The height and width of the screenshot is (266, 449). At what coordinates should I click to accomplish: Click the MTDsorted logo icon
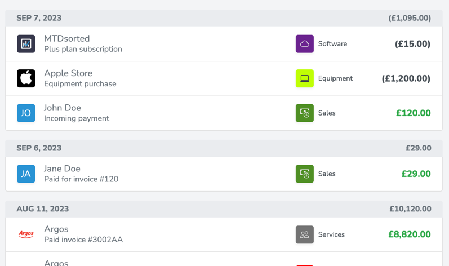pos(26,44)
